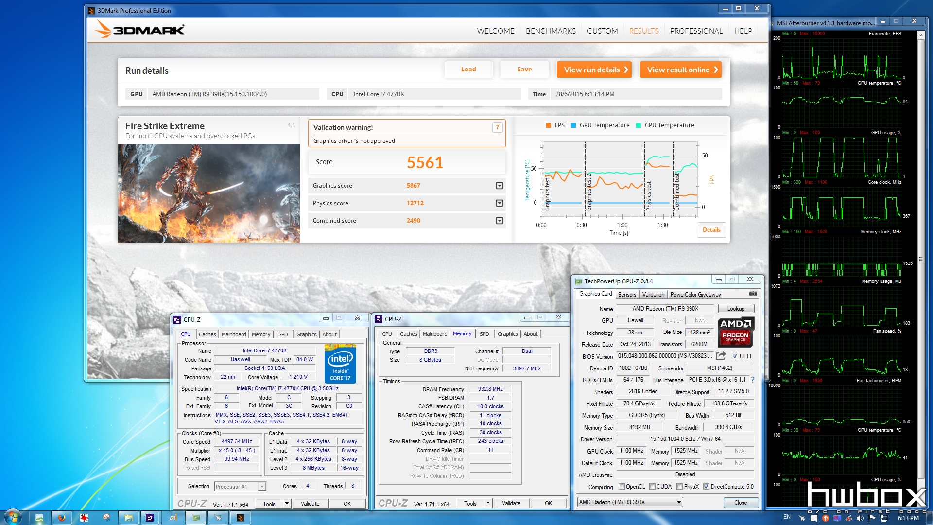Click Validate in the left CPU-Z window
This screenshot has height=525, width=933.
(x=310, y=504)
